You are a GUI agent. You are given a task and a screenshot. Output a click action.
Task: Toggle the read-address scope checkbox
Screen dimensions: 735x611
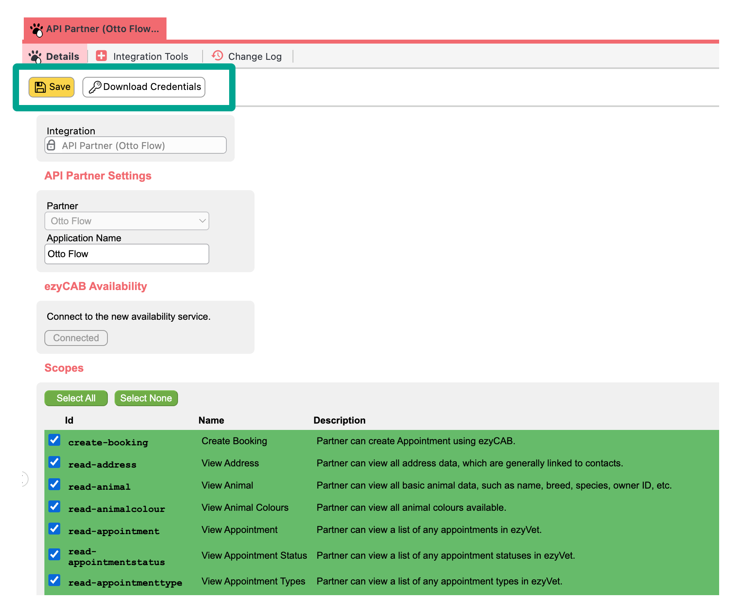(54, 462)
